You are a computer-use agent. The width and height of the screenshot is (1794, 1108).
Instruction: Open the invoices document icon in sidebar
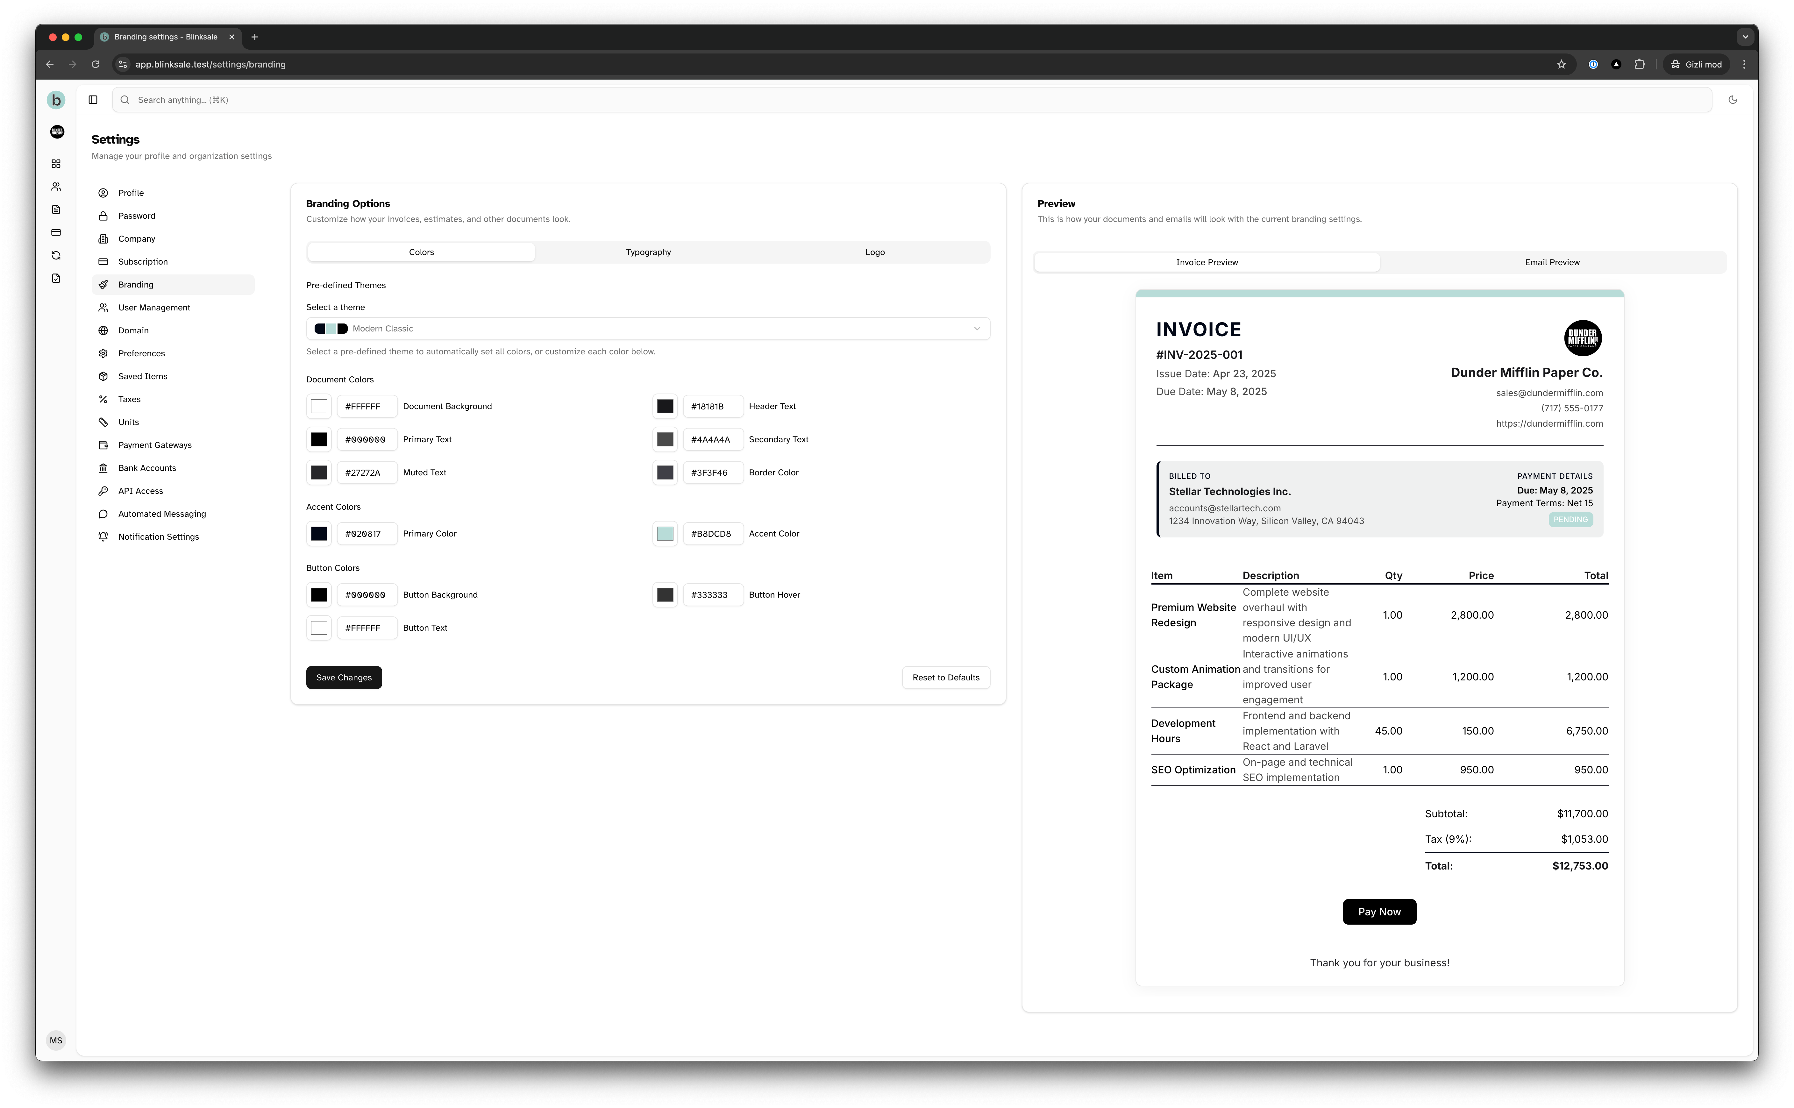point(56,209)
